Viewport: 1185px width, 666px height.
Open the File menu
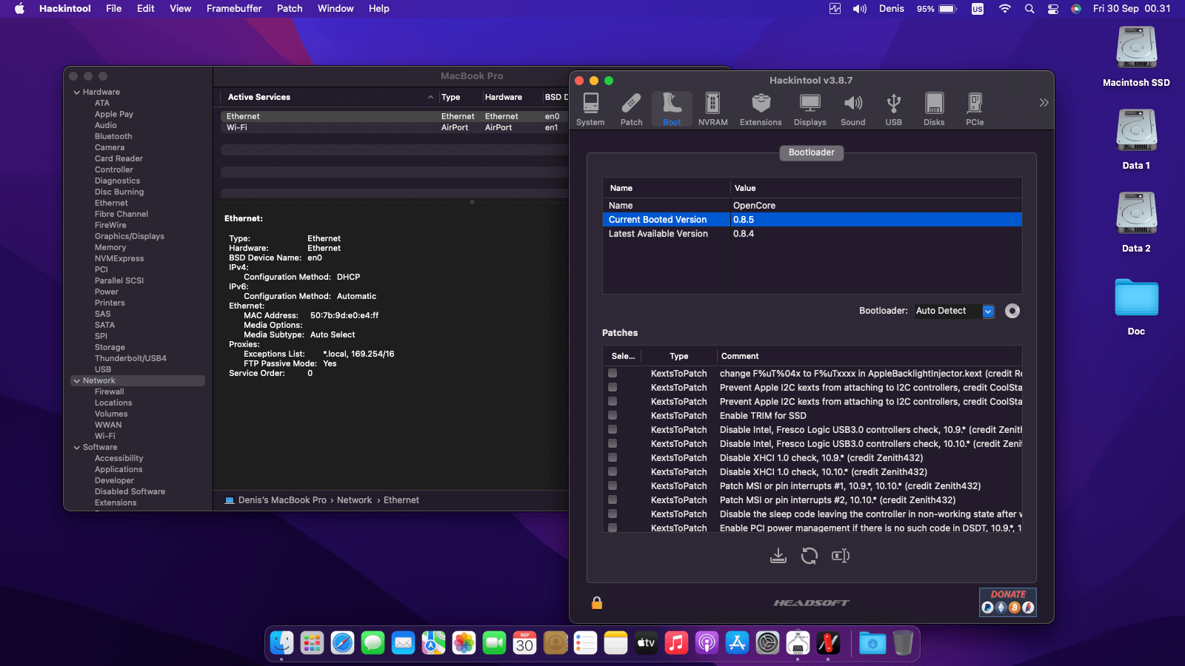point(114,9)
